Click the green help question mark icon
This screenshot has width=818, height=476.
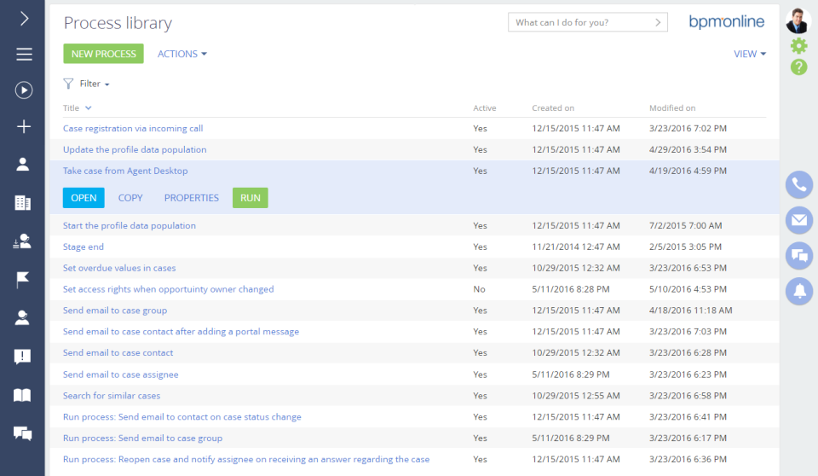pos(798,67)
